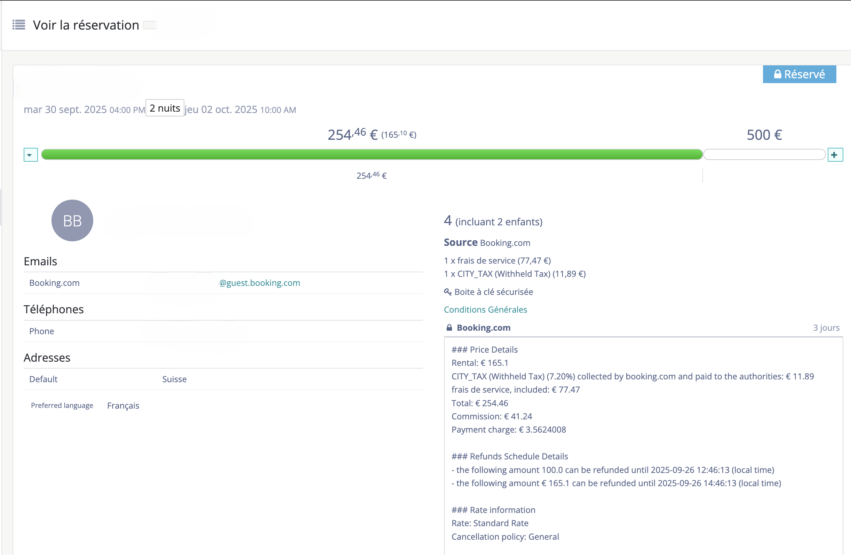Screen dimensions: 851x555
Task: Click the BB guest avatar circle
Action: click(72, 220)
